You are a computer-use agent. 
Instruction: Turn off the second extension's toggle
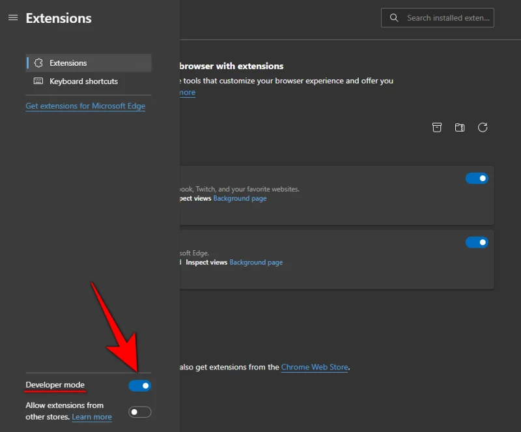tap(477, 242)
